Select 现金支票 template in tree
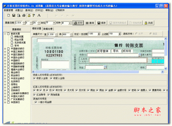Screen dimensions: 172x126 (x=19, y=40)
